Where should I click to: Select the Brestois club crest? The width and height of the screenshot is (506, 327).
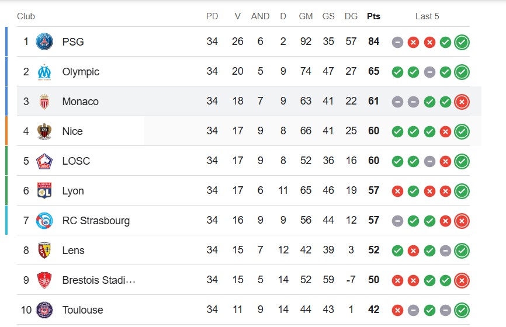(x=44, y=280)
